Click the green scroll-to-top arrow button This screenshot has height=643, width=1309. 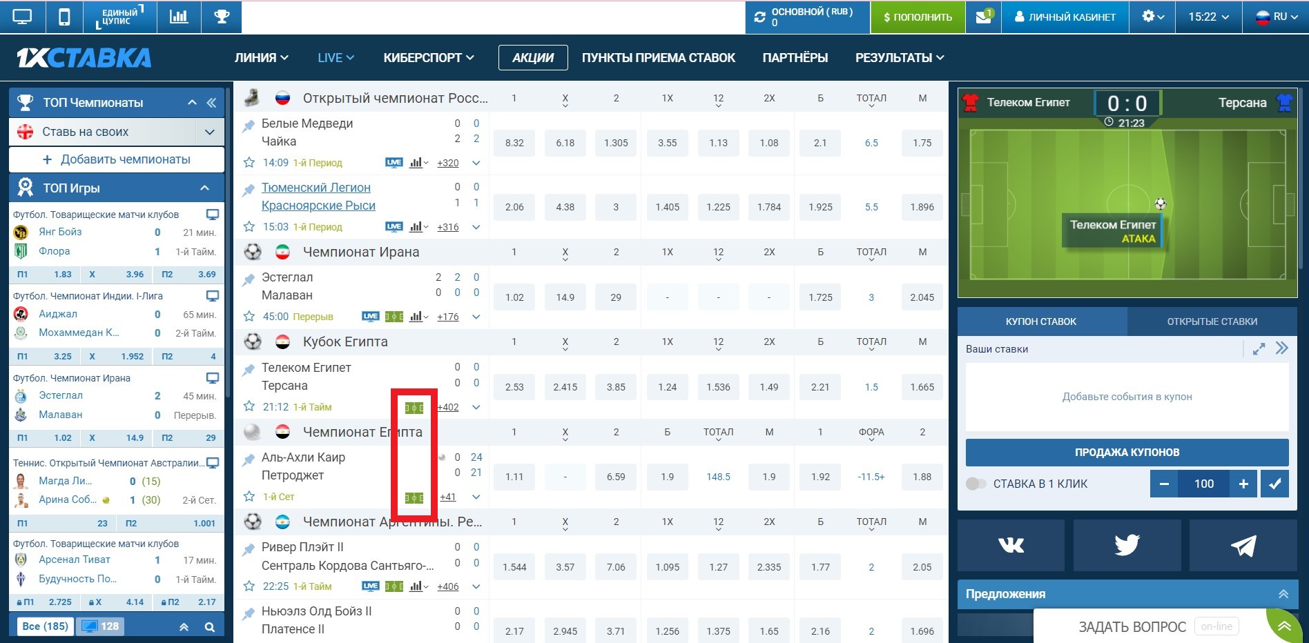1285,626
